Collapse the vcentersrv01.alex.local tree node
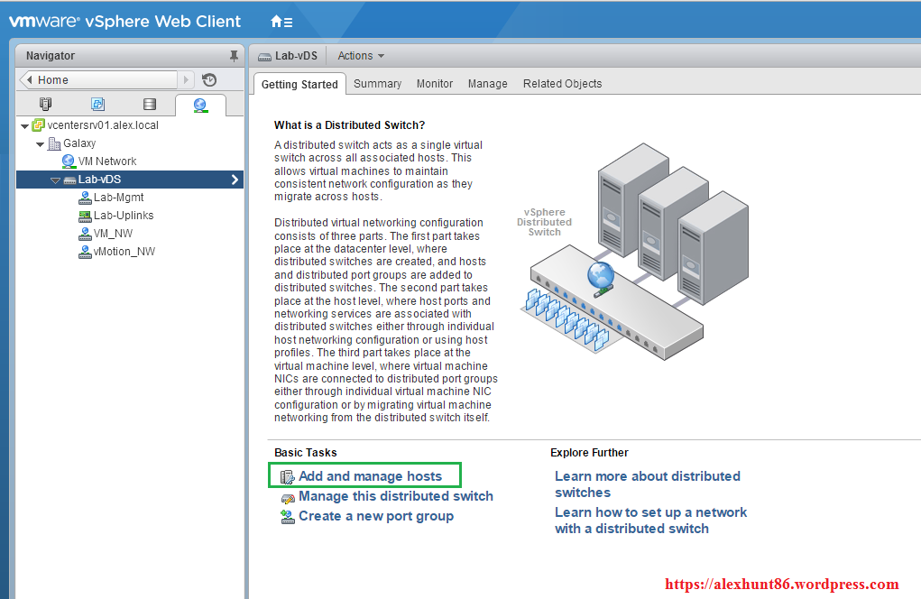This screenshot has width=921, height=599. tap(24, 126)
